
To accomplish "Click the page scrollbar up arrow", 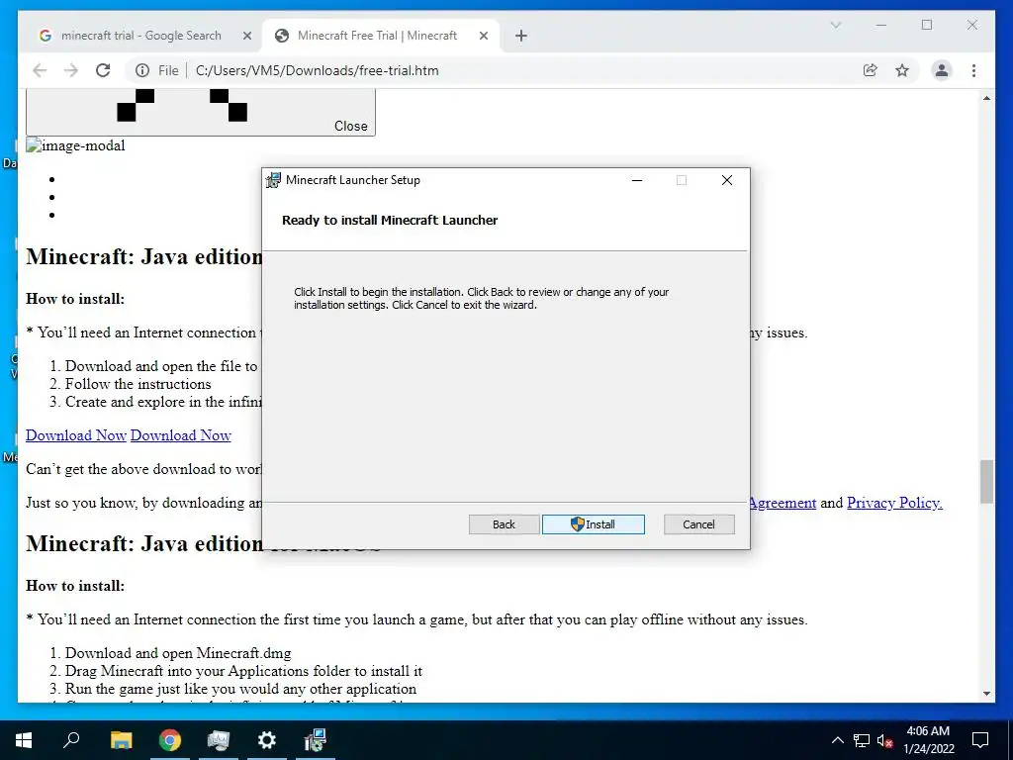I will coord(986,98).
